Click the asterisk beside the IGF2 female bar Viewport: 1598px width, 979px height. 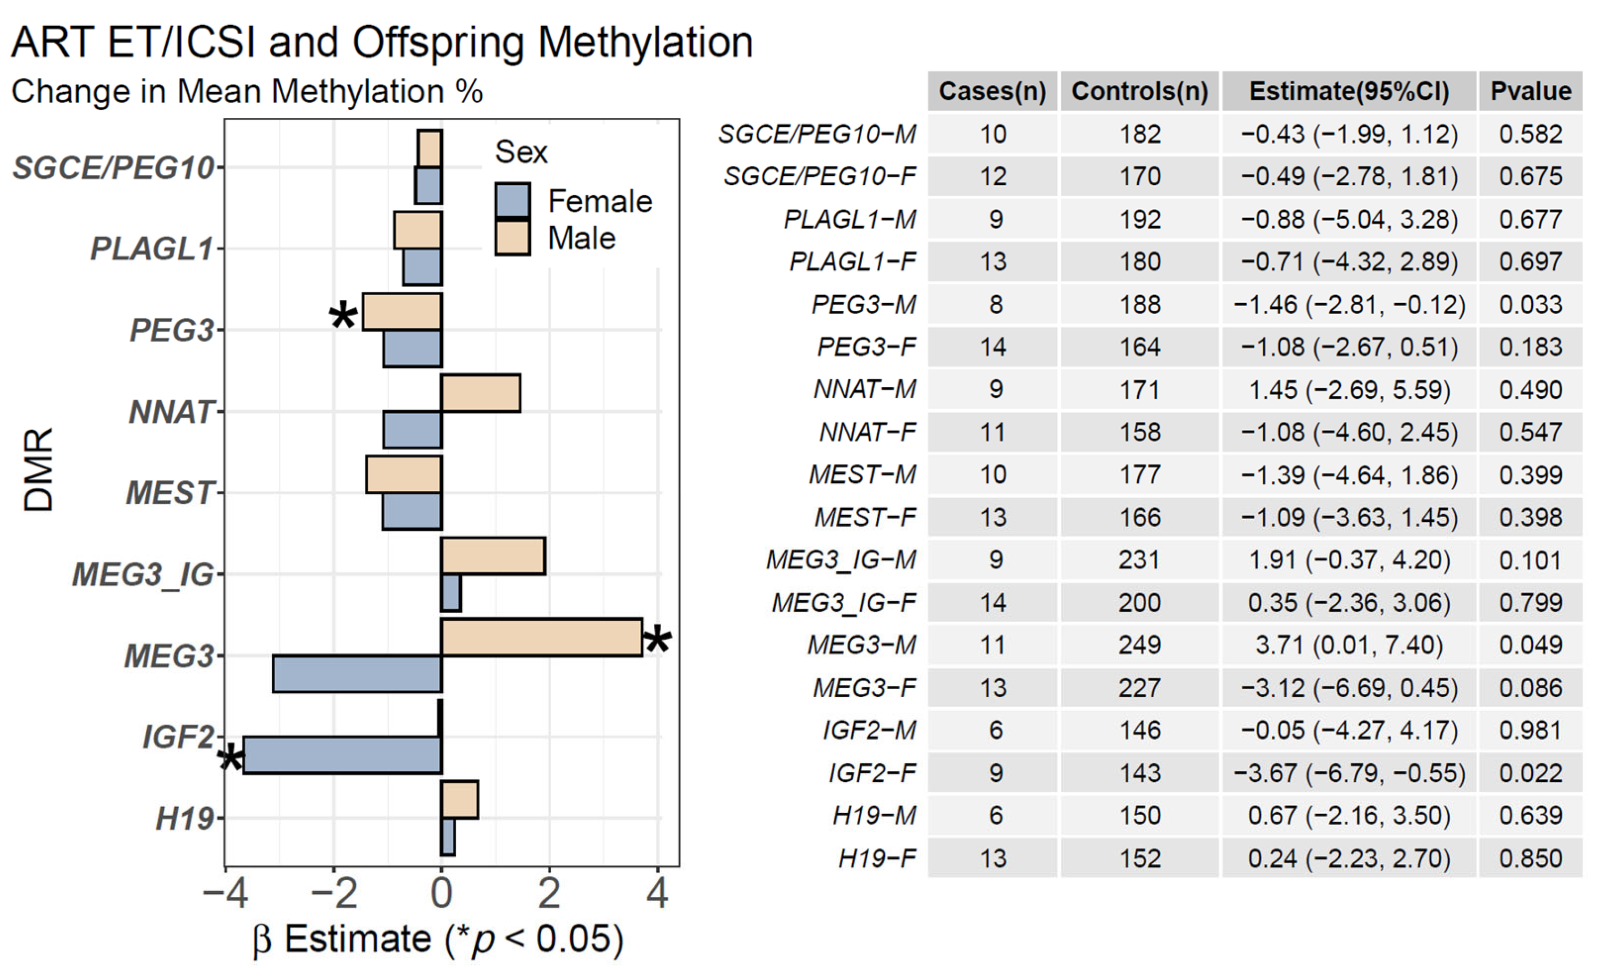coord(230,758)
